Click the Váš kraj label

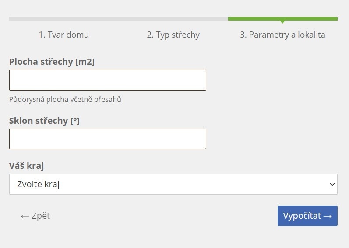coord(26,166)
